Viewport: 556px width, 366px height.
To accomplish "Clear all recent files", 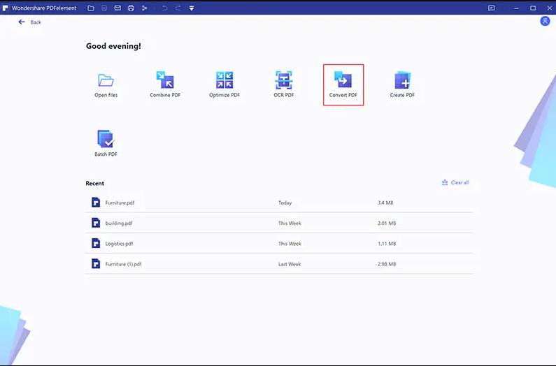I will pos(455,182).
